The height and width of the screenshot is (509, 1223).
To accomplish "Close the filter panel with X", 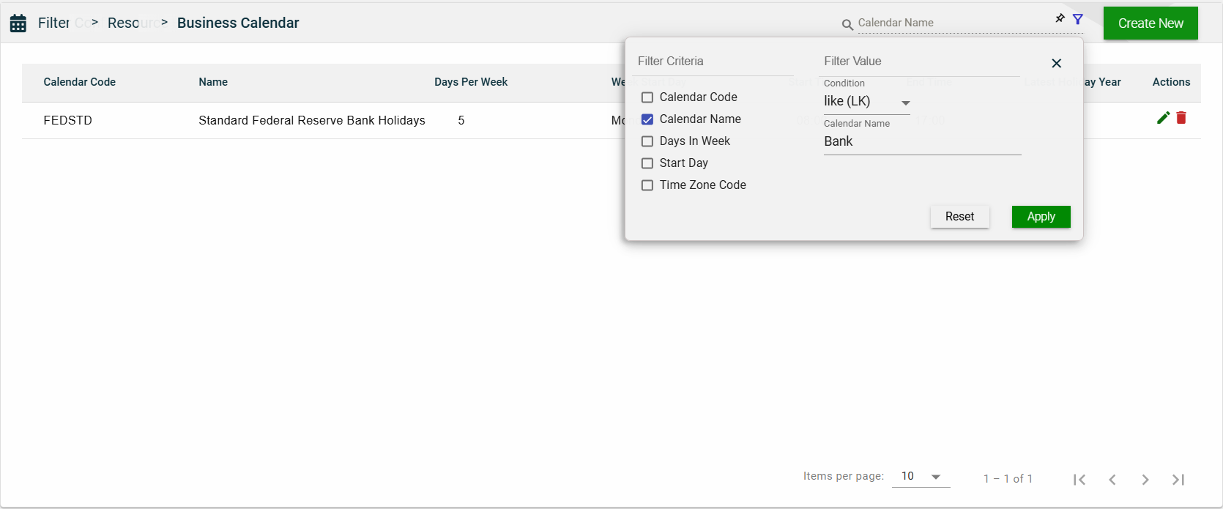I will [1056, 64].
